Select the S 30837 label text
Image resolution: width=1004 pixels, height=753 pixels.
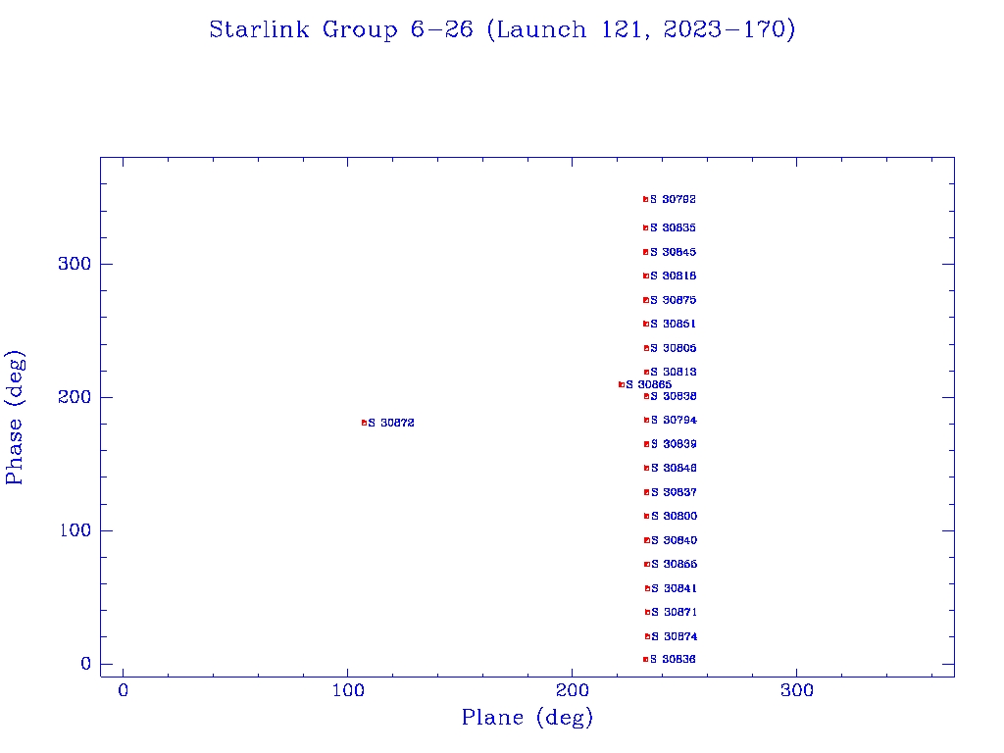(674, 492)
